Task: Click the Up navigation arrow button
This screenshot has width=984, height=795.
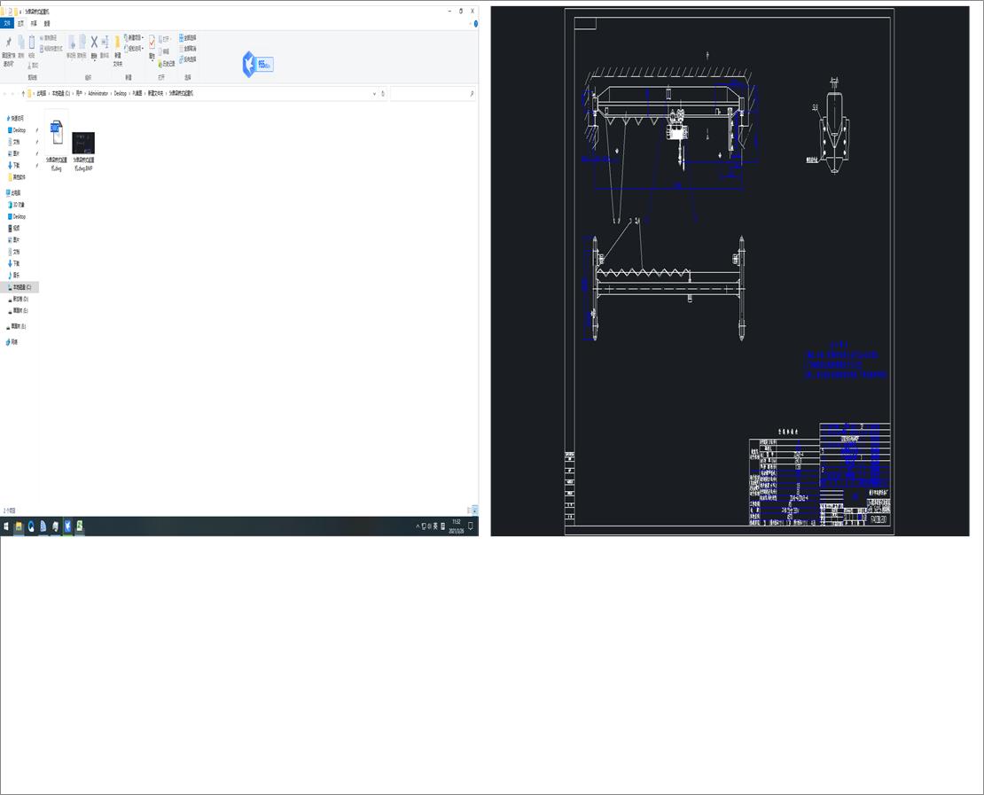Action: point(24,93)
